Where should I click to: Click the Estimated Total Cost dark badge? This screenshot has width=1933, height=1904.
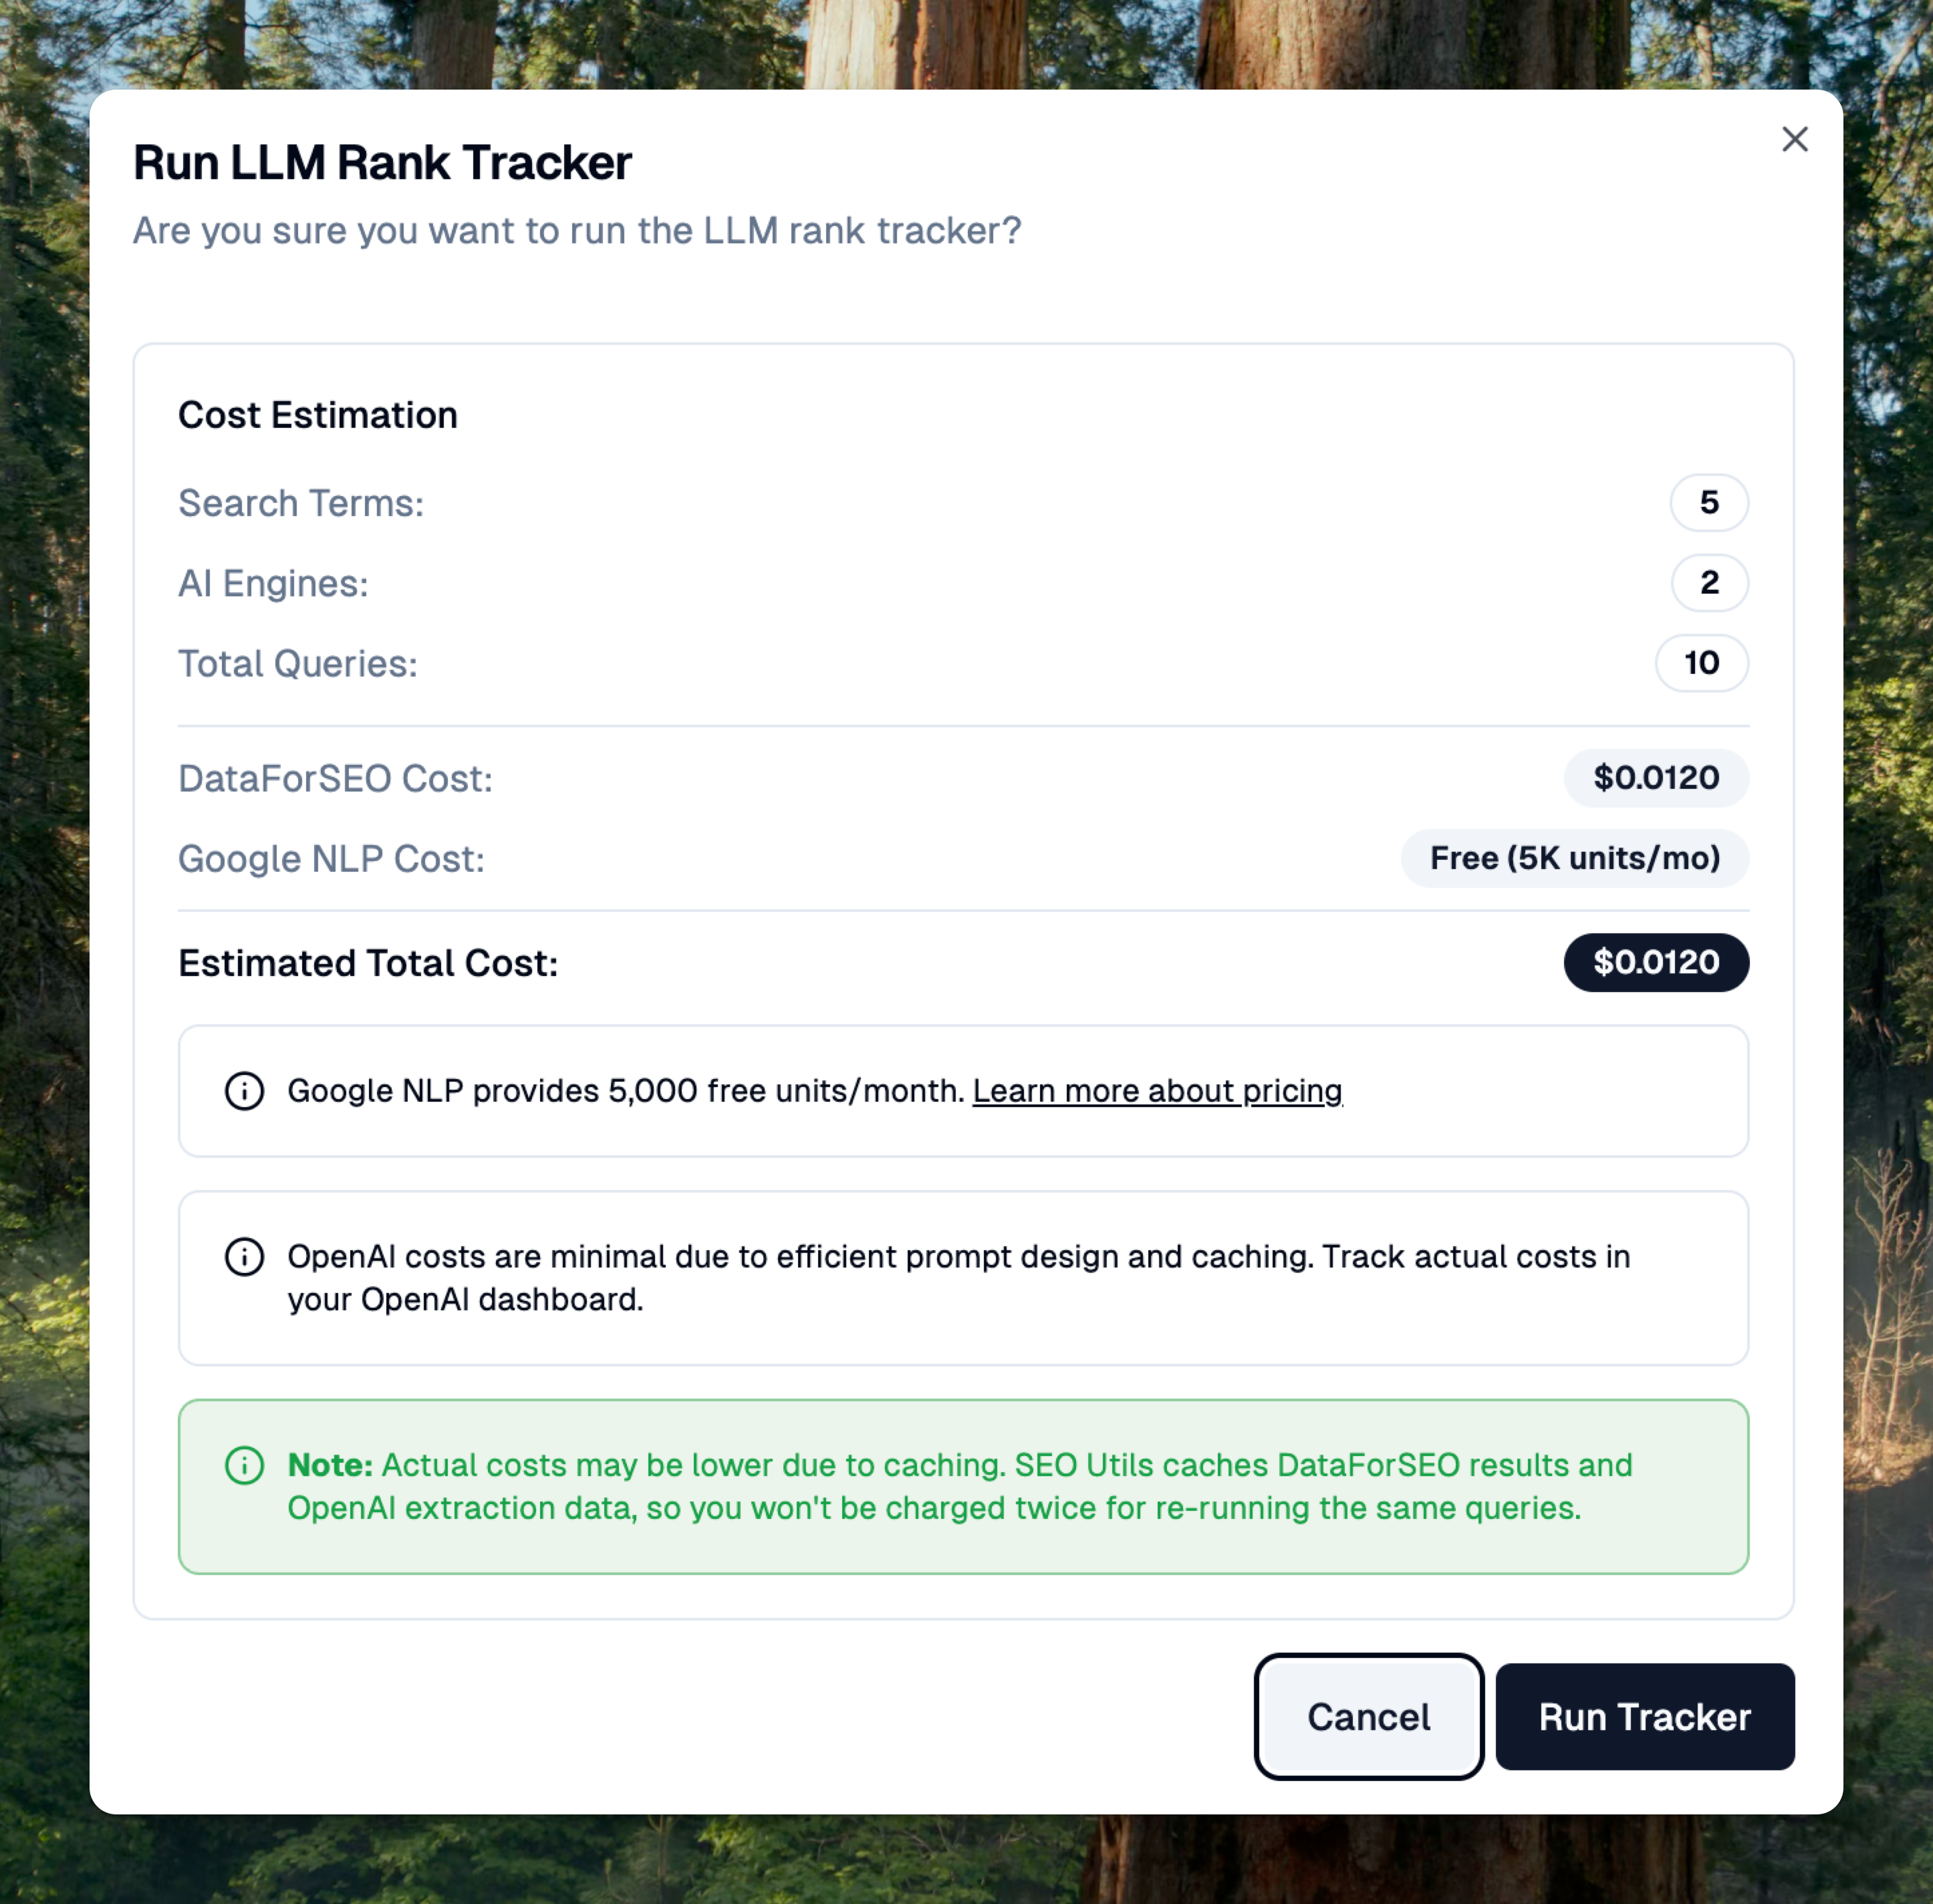pos(1655,962)
